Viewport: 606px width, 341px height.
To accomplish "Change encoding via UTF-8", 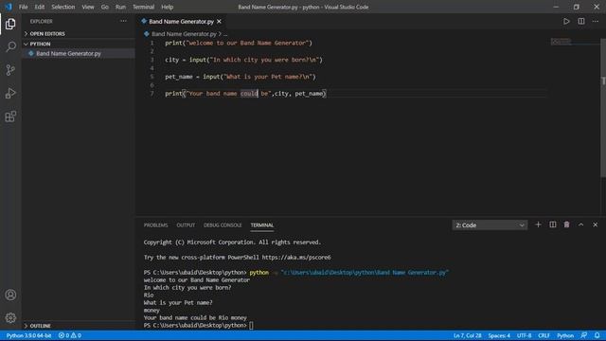I will 524,335.
